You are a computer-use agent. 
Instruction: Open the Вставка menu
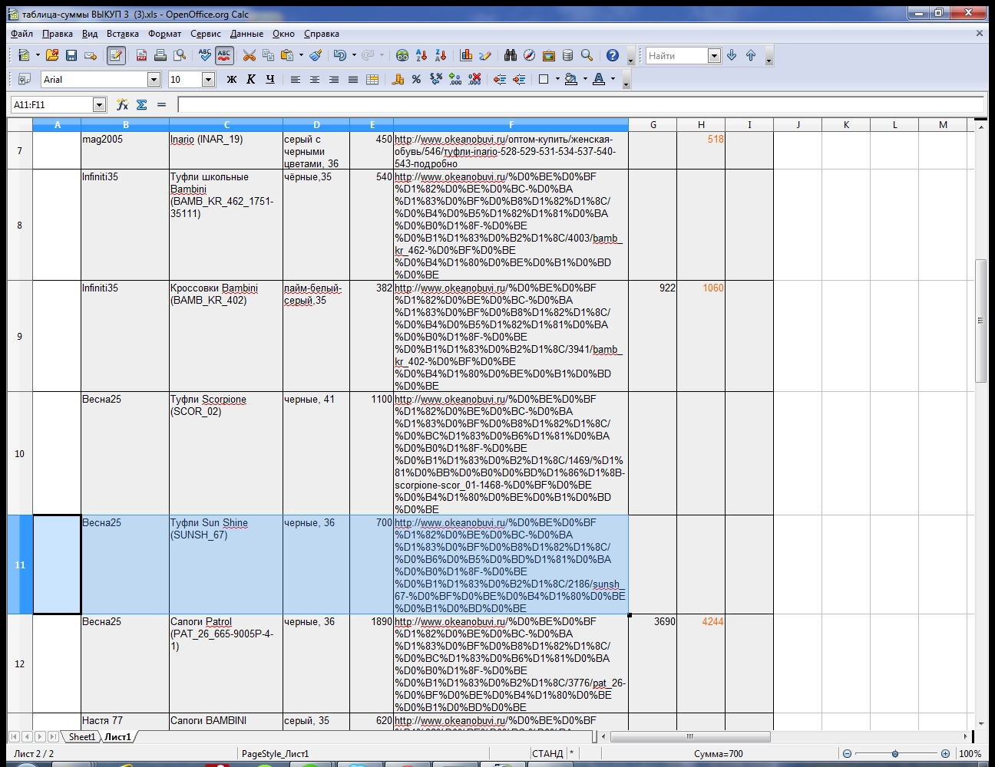123,34
